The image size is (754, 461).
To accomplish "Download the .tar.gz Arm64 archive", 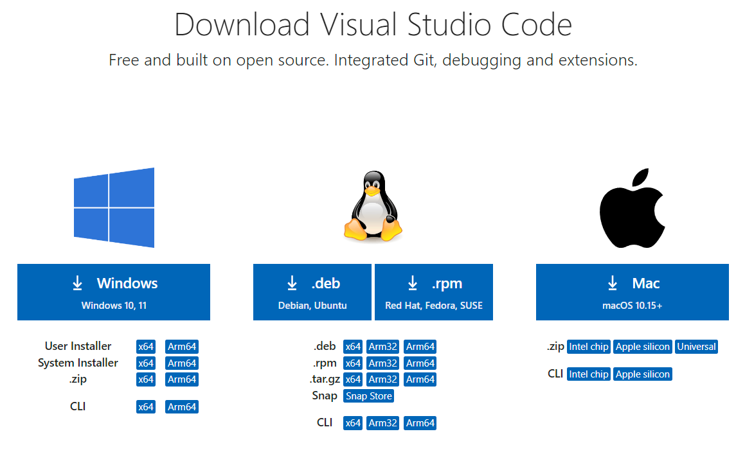I will 420,379.
